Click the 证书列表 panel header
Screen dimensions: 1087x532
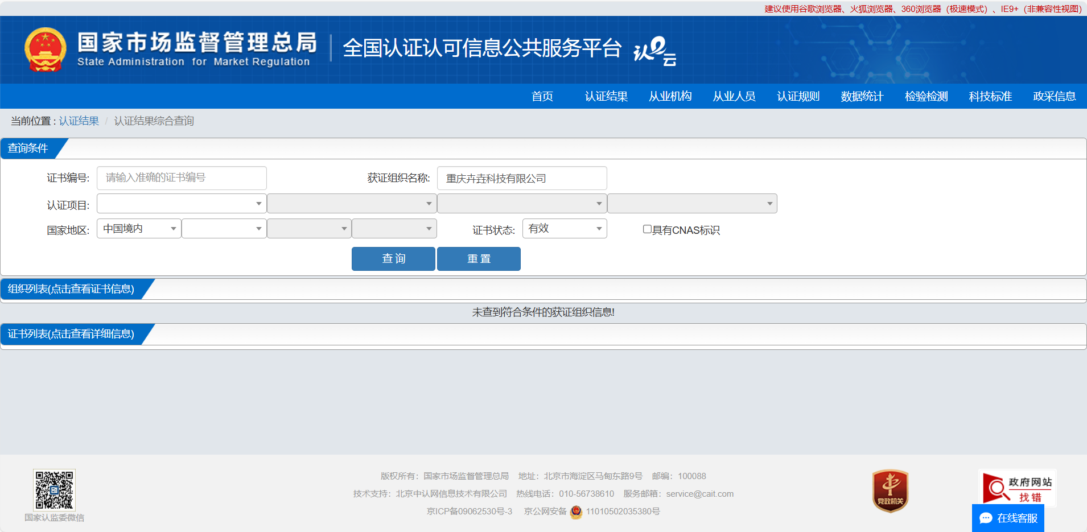pos(71,334)
